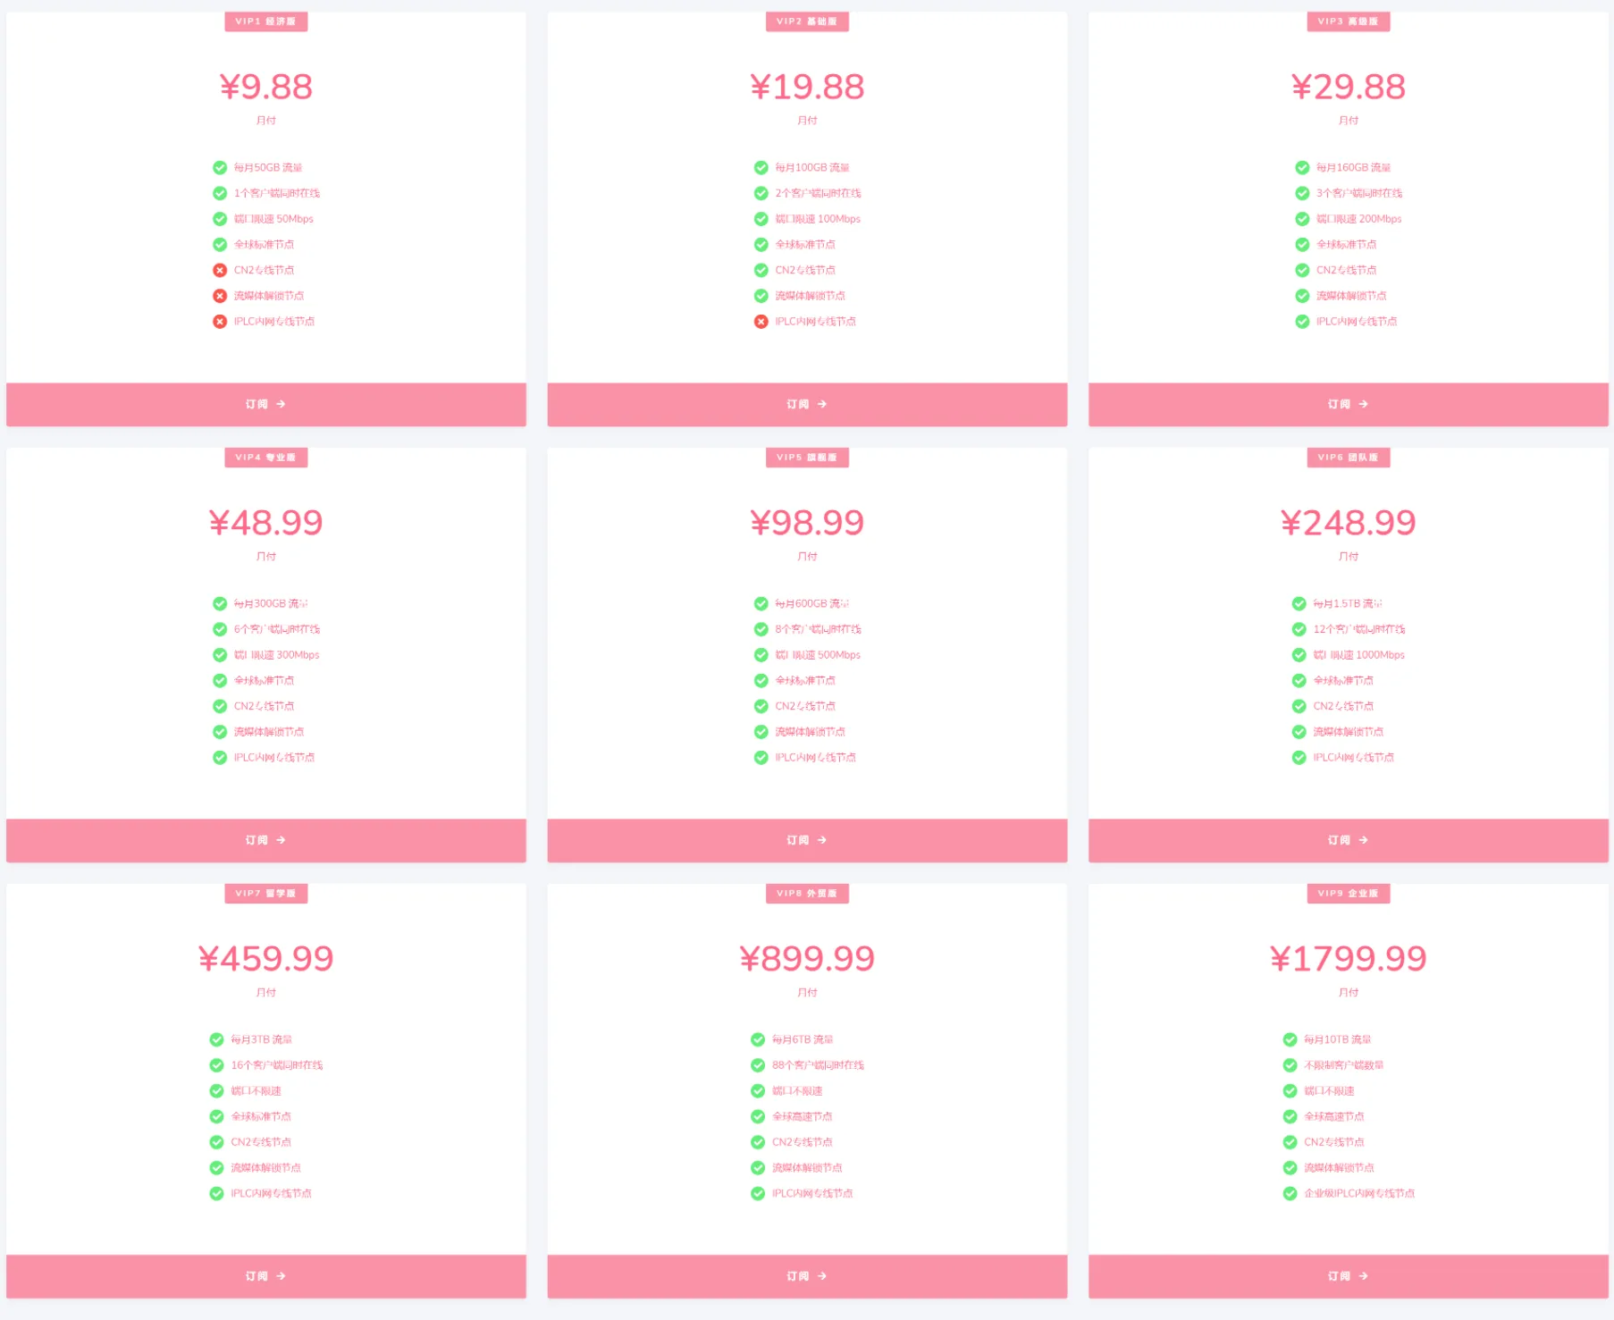1614x1320 pixels.
Task: Click red cross beside 流媒体解锁节点 in ¥9.88 plan
Action: click(220, 296)
